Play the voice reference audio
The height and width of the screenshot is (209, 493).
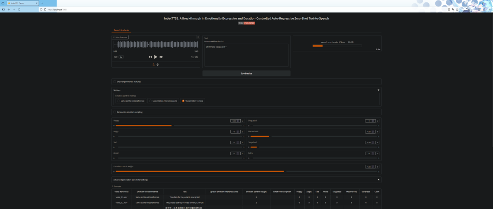pyautogui.click(x=156, y=57)
